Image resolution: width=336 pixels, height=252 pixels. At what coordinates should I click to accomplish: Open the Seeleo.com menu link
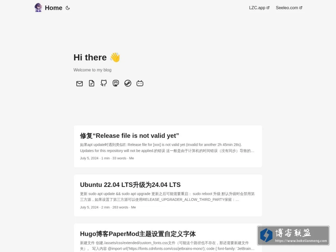tap(289, 8)
